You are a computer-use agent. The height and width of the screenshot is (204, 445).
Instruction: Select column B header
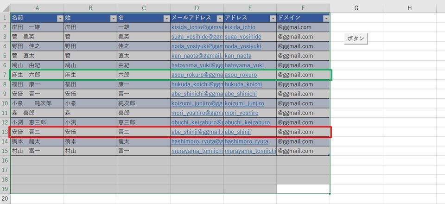pos(90,8)
